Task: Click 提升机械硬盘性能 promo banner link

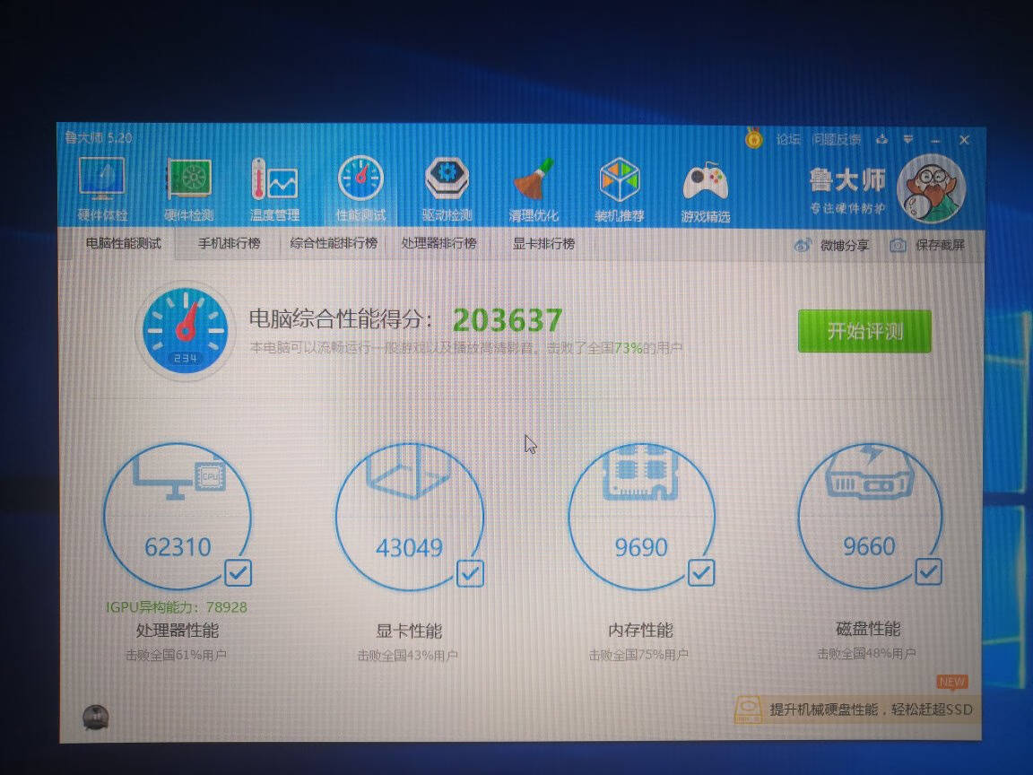Action: tap(871, 710)
